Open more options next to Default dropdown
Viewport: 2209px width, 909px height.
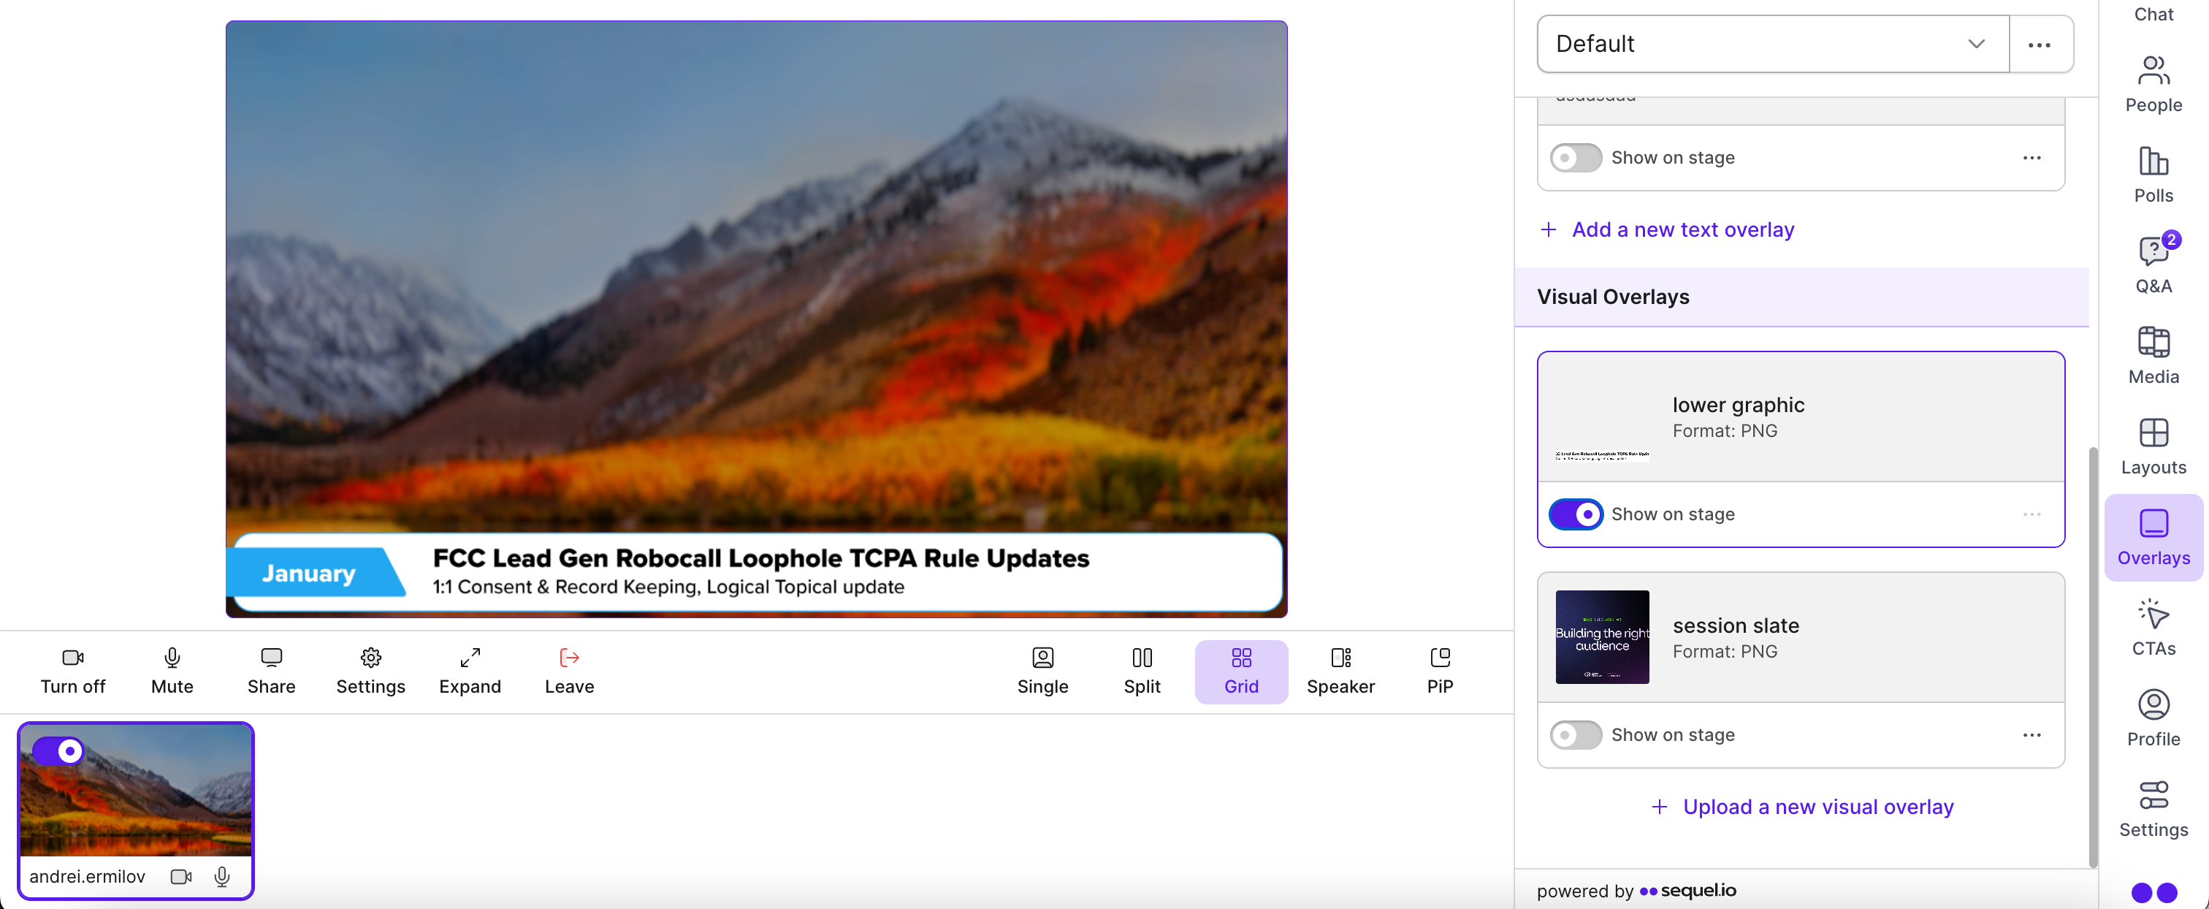tap(2040, 44)
